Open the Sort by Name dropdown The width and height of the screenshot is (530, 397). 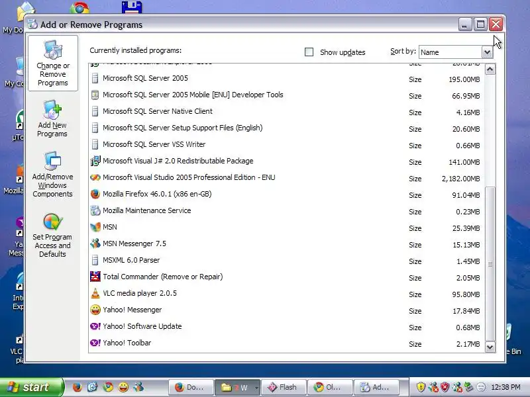487,52
